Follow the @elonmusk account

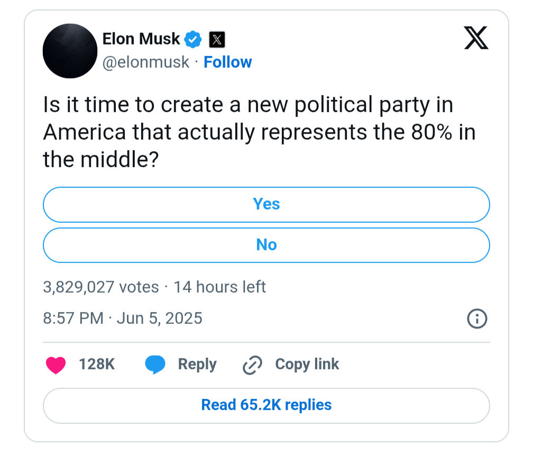point(228,62)
